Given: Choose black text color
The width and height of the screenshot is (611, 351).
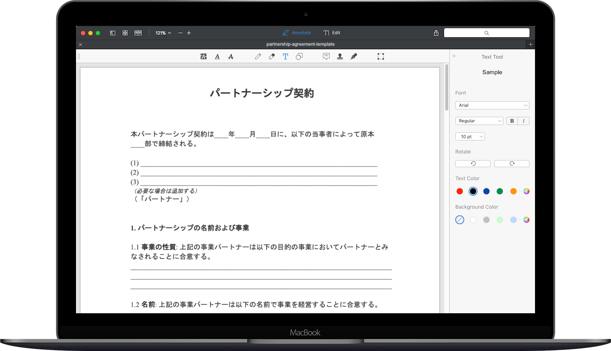Looking at the screenshot, I should pyautogui.click(x=473, y=191).
